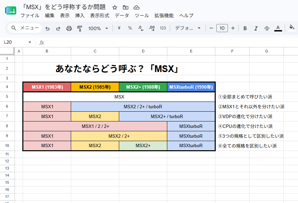Click the font size input field
Screen dimensions: 298x203
tap(222, 28)
